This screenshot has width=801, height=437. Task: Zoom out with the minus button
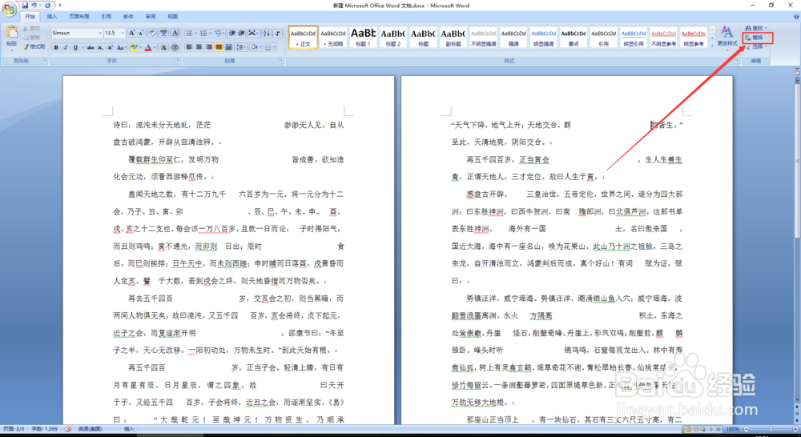(x=747, y=429)
